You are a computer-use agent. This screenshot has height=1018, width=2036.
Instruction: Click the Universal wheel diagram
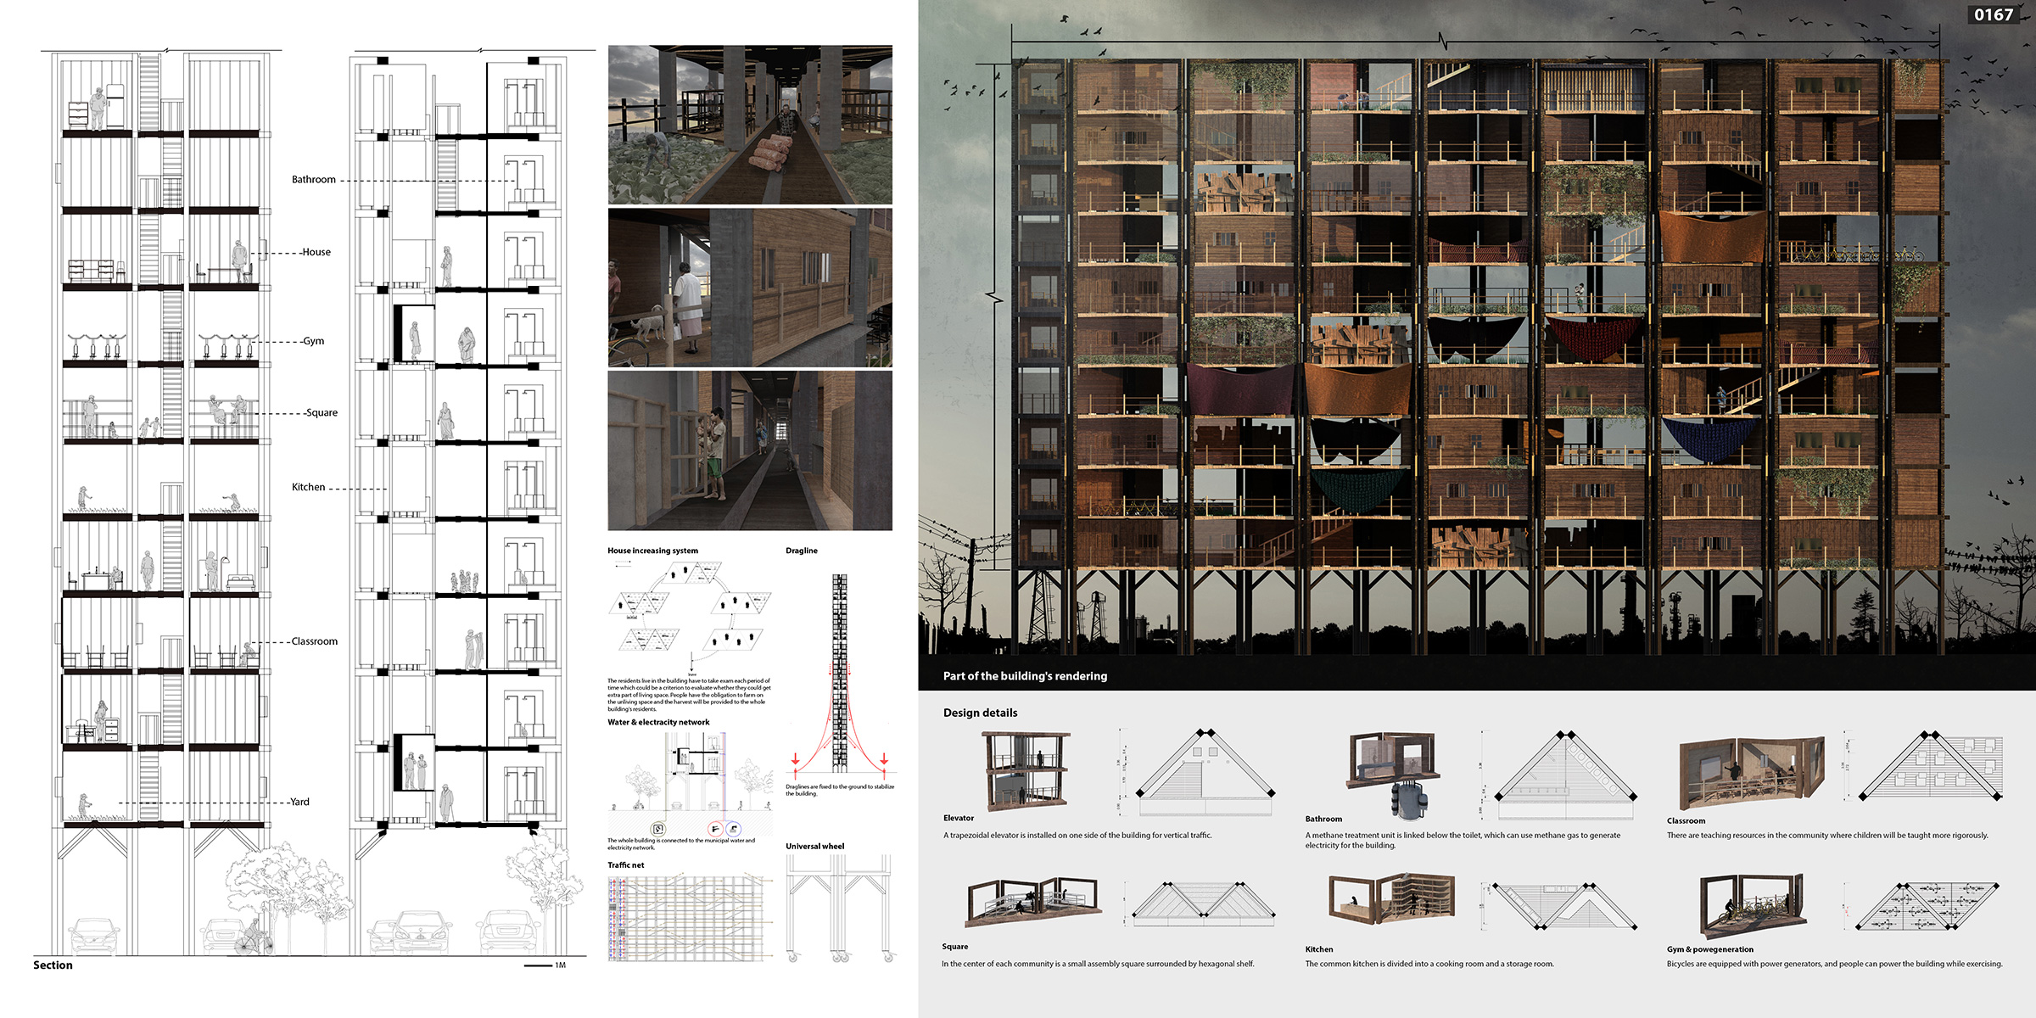(839, 908)
